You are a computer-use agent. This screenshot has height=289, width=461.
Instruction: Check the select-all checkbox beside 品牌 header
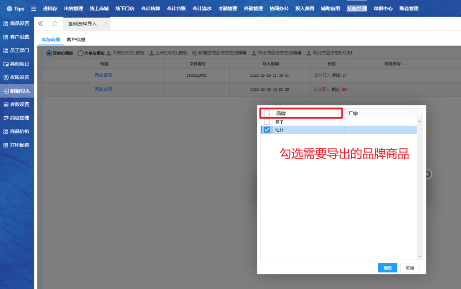[267, 113]
